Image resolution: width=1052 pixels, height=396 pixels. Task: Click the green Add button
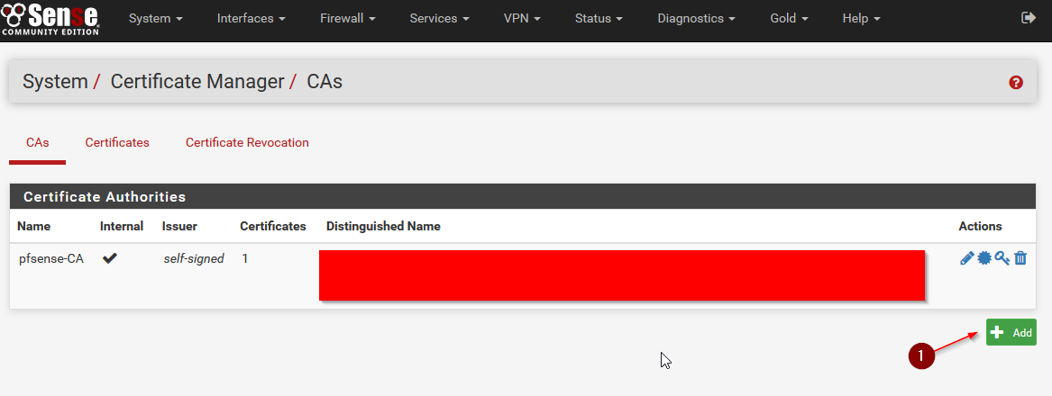[1011, 332]
